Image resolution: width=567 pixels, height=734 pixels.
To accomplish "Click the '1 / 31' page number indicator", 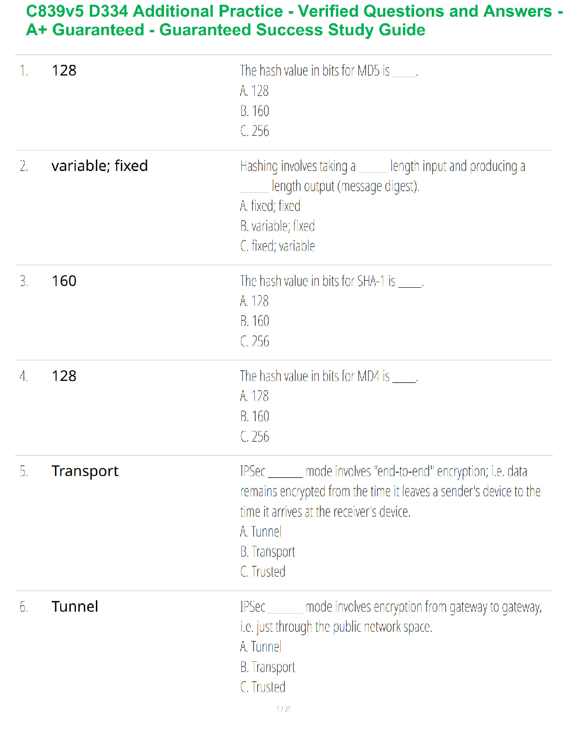I will pyautogui.click(x=283, y=709).
